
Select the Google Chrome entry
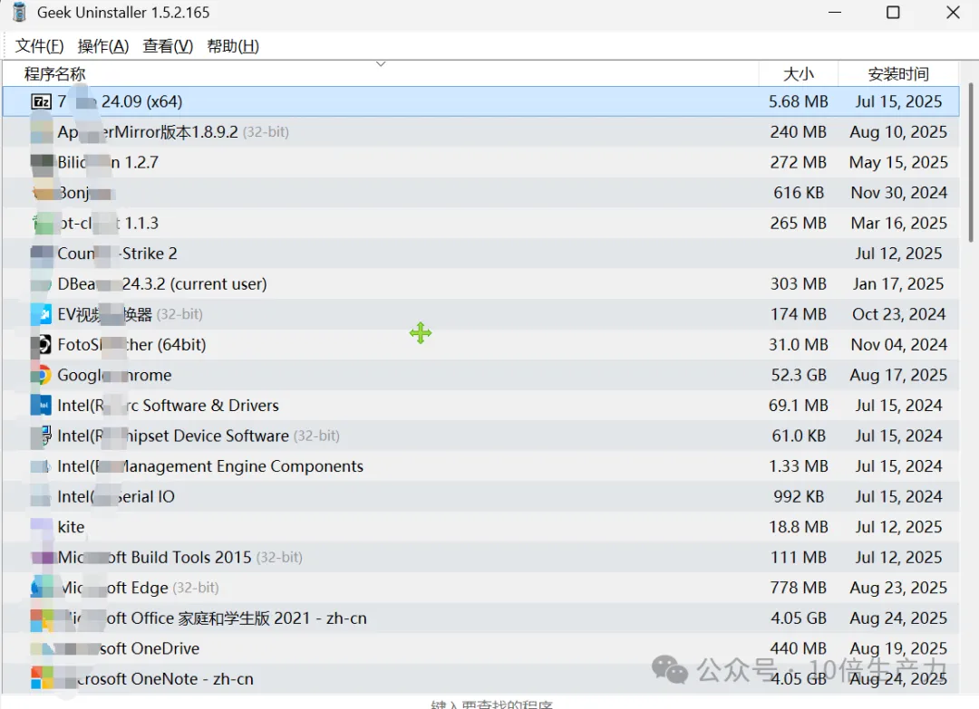pyautogui.click(x=481, y=375)
